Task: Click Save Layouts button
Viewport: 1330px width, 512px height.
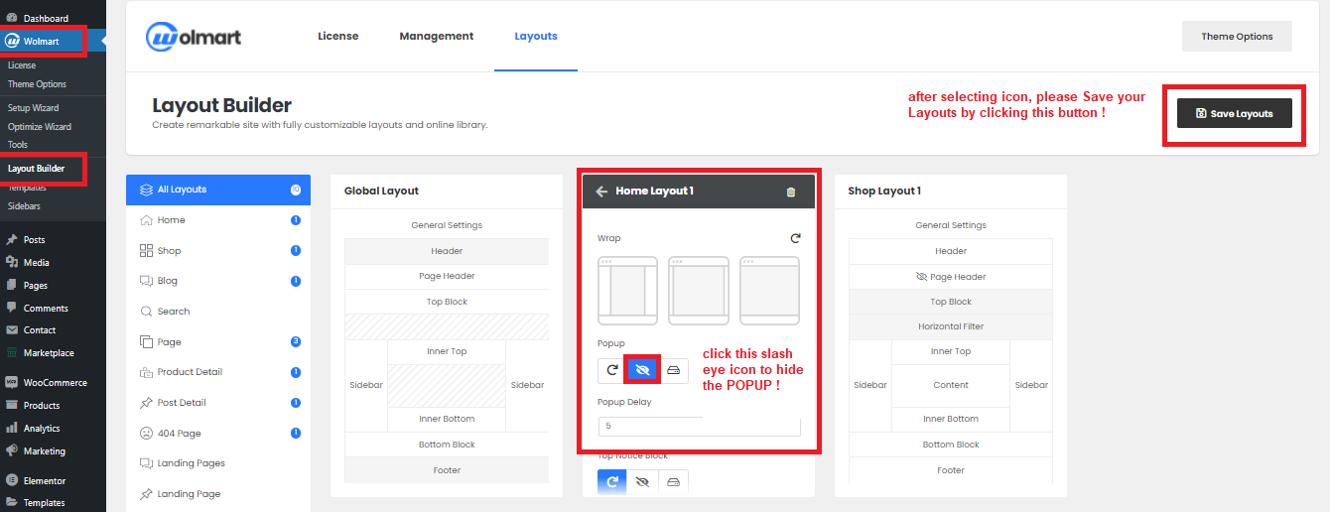Action: coord(1235,113)
